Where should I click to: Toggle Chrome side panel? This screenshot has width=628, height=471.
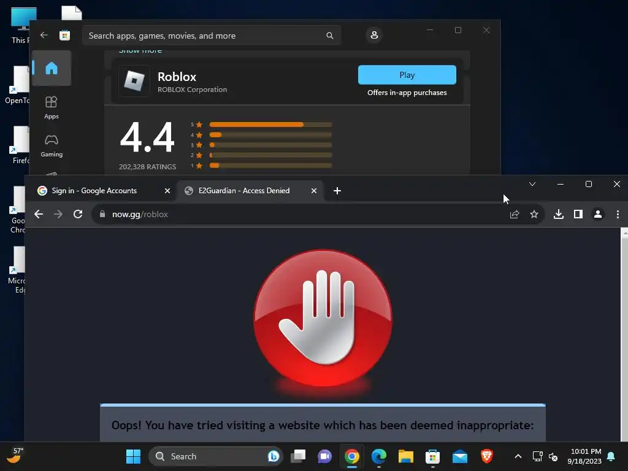[x=578, y=214]
